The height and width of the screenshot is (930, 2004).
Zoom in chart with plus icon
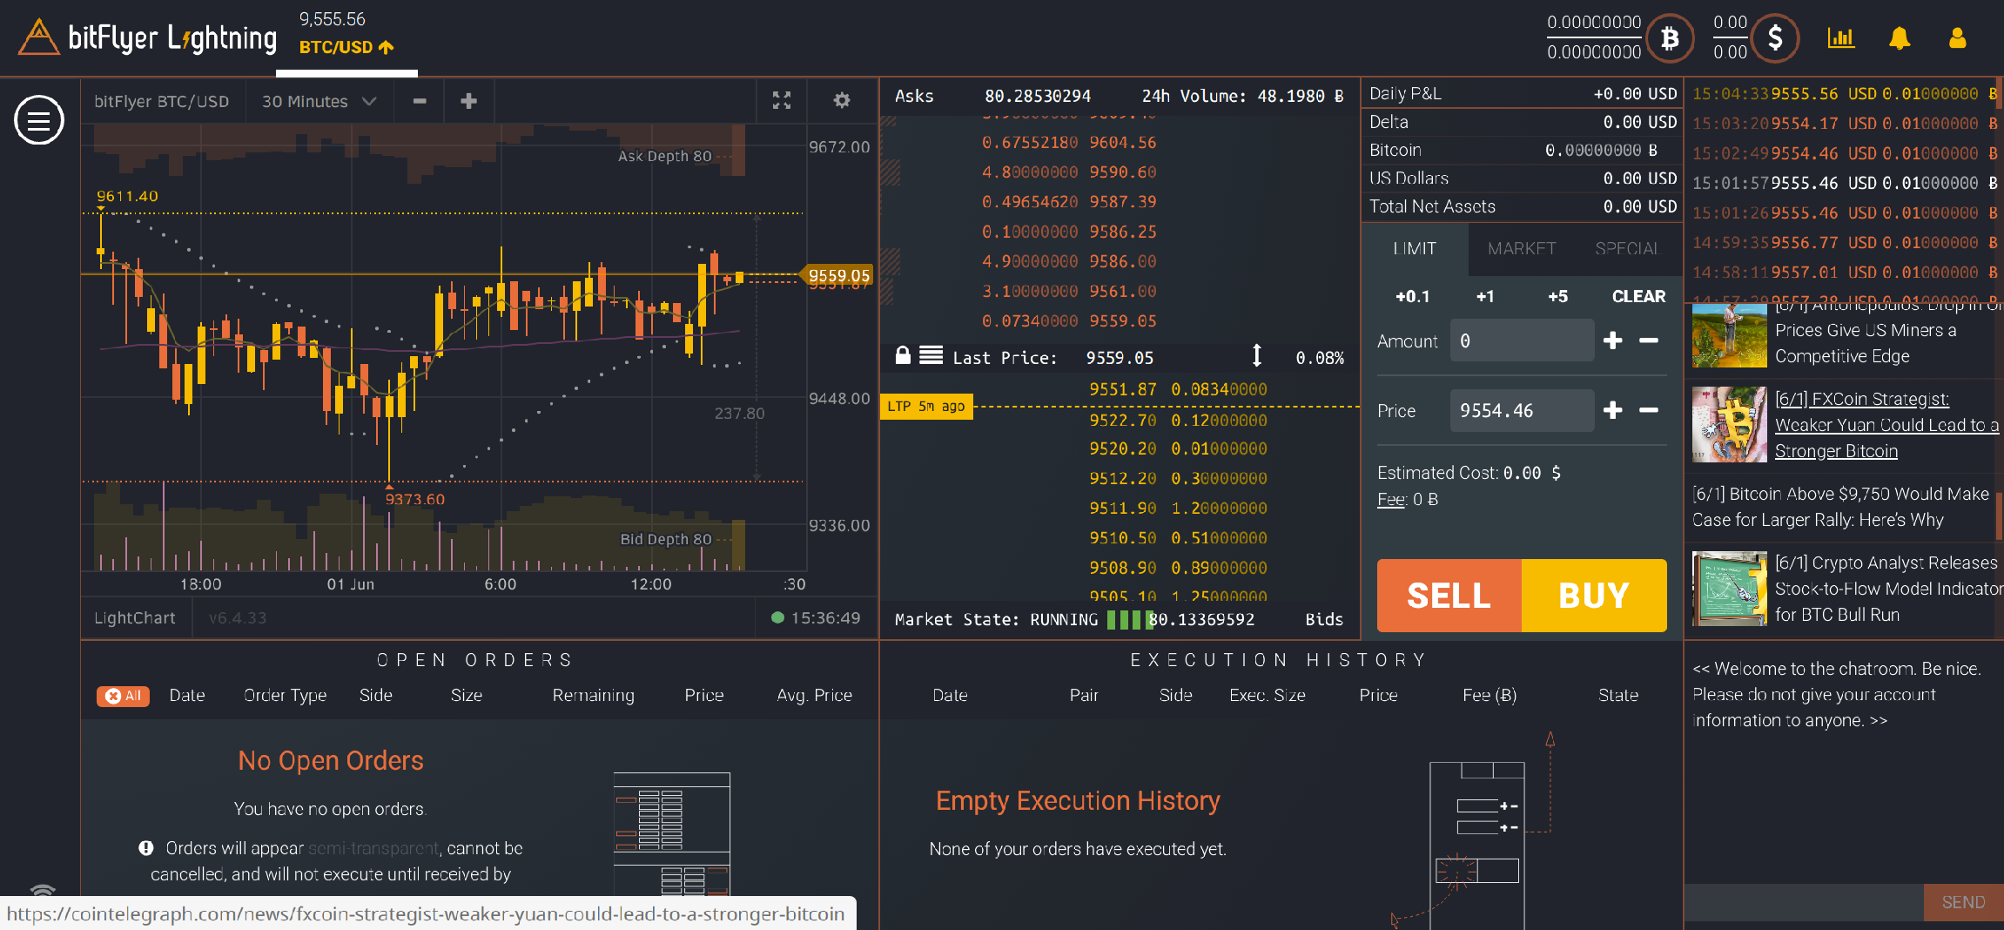468,101
